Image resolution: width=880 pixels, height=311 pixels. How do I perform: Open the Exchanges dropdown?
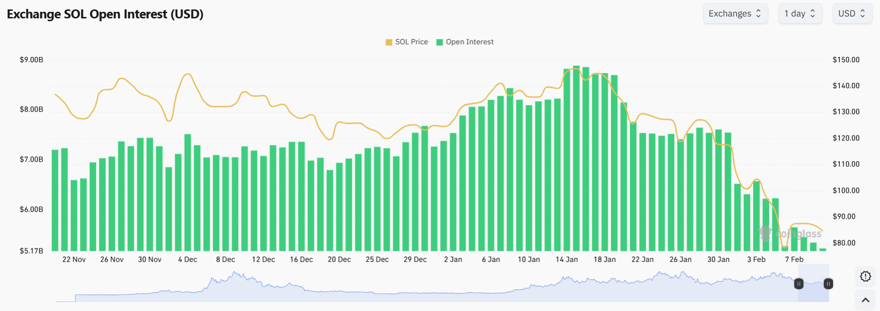tap(735, 14)
